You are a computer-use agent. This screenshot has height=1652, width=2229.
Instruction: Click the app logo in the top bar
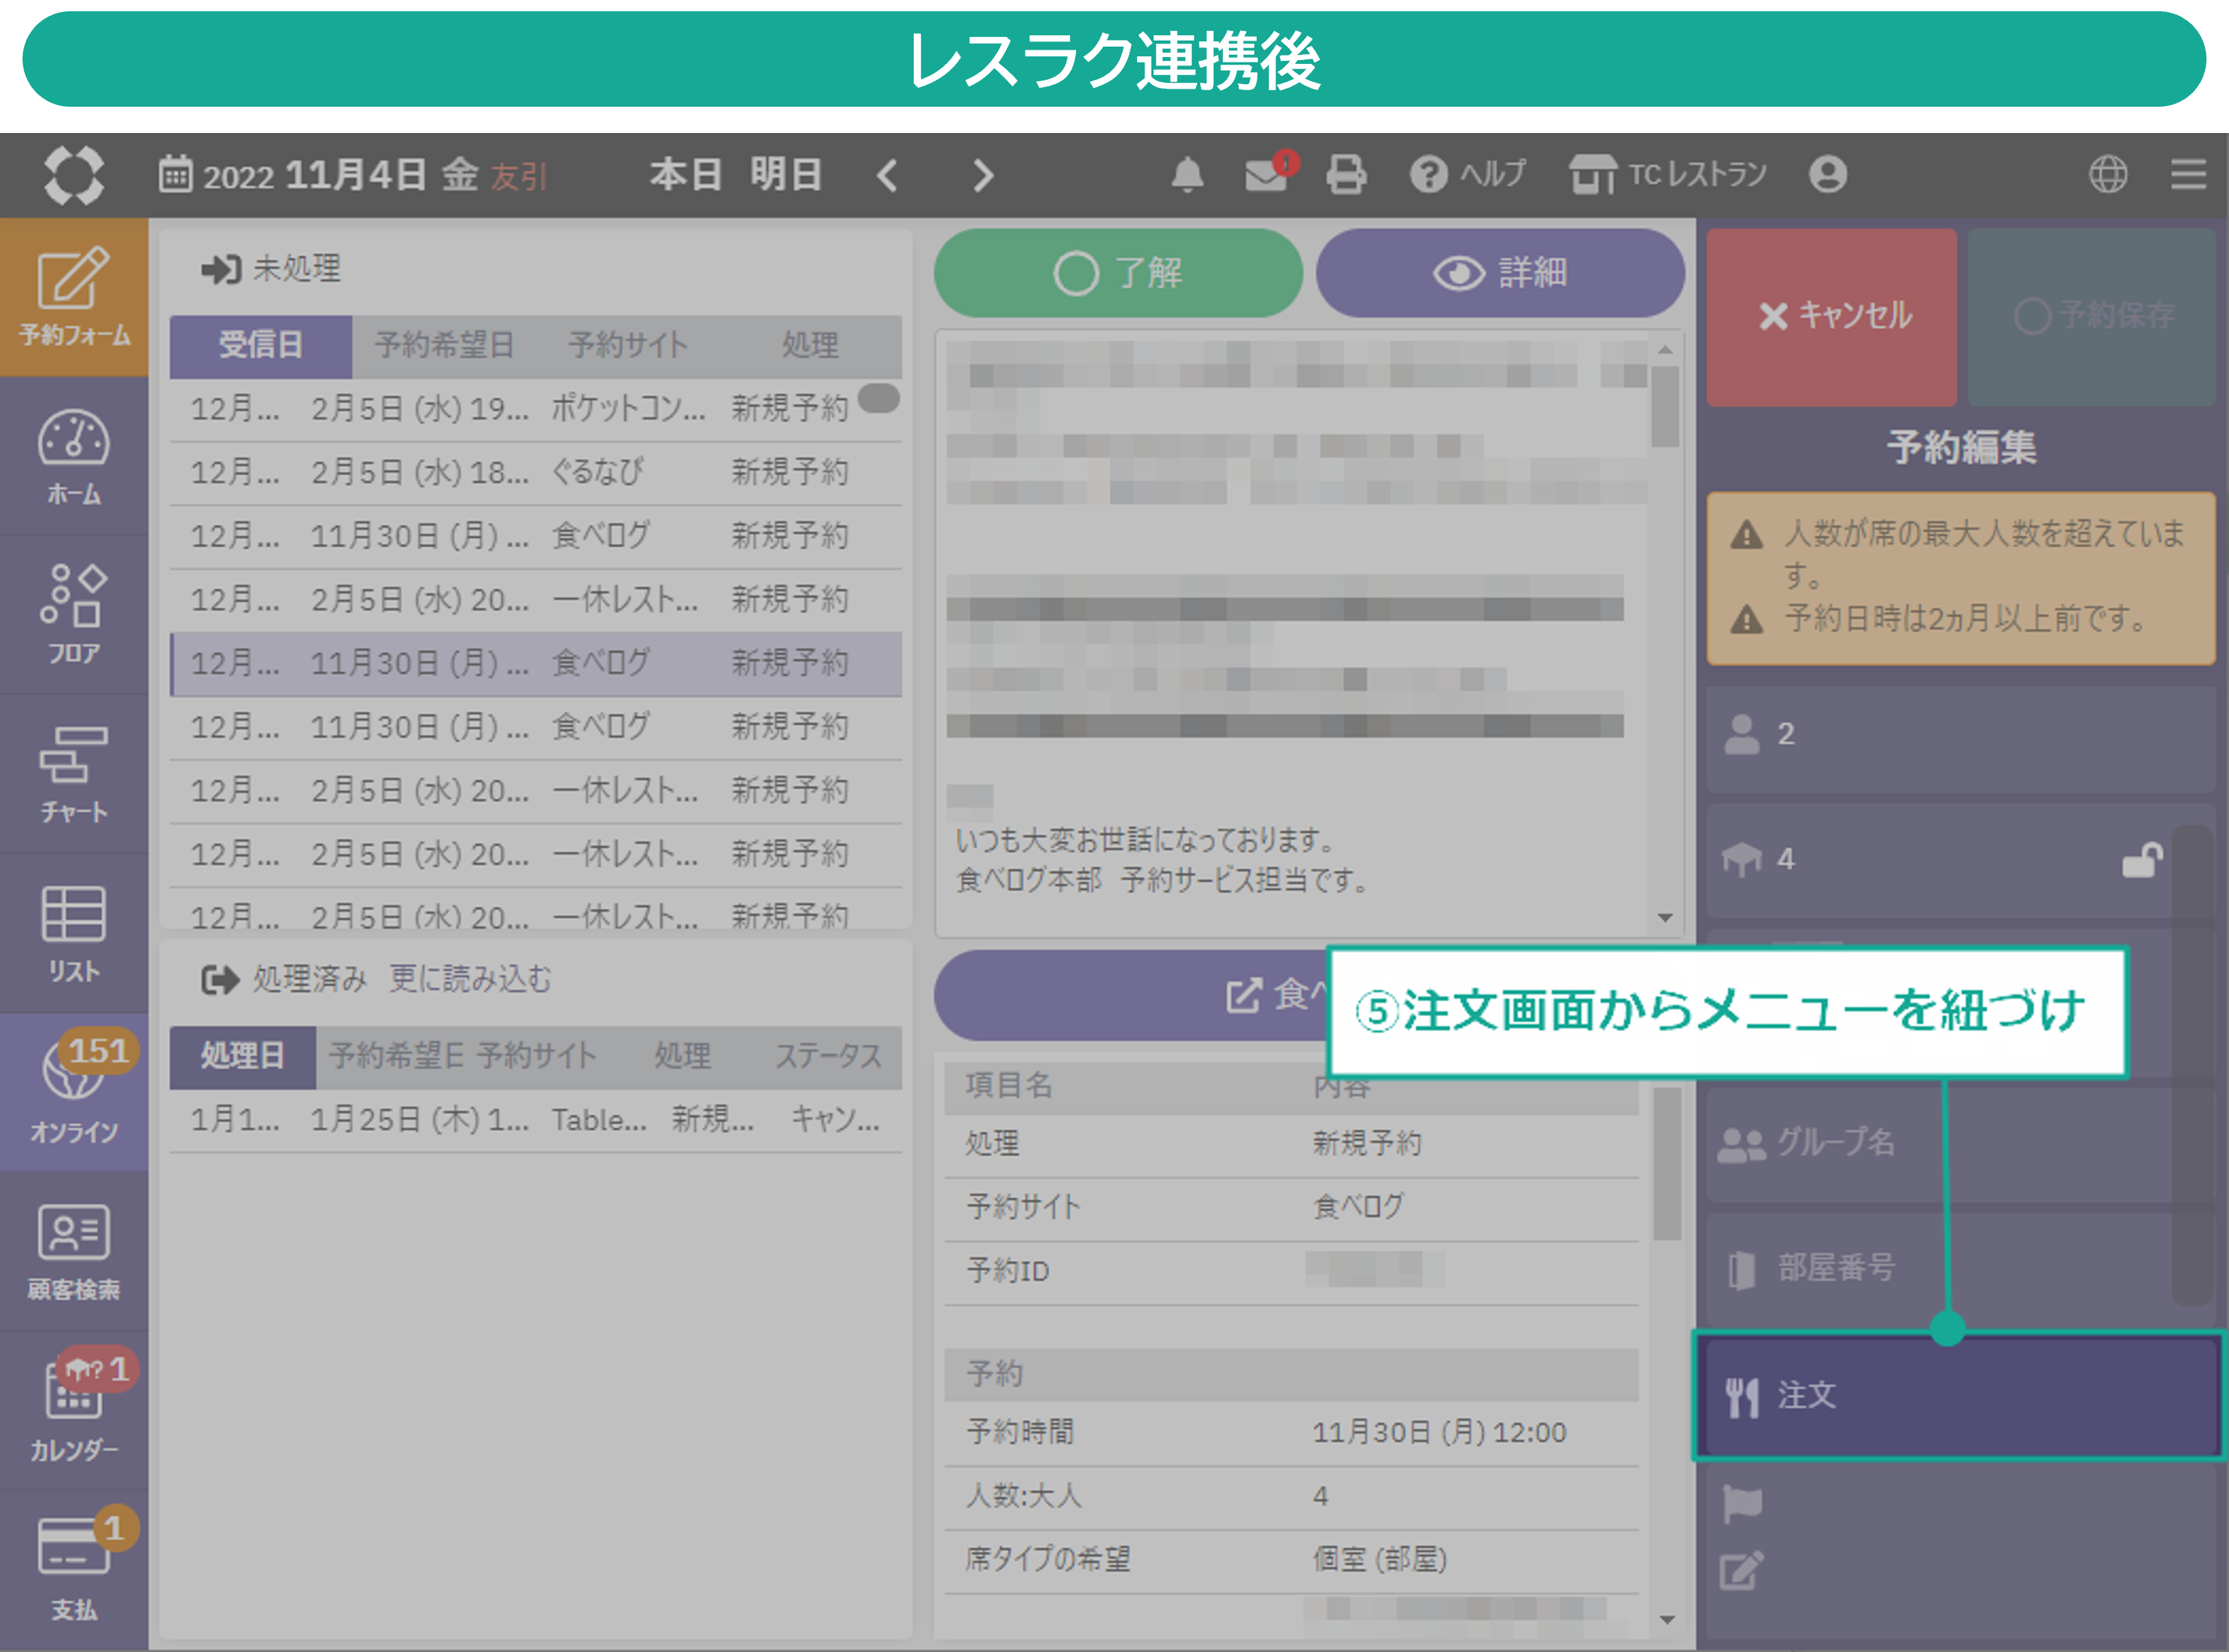[x=74, y=175]
